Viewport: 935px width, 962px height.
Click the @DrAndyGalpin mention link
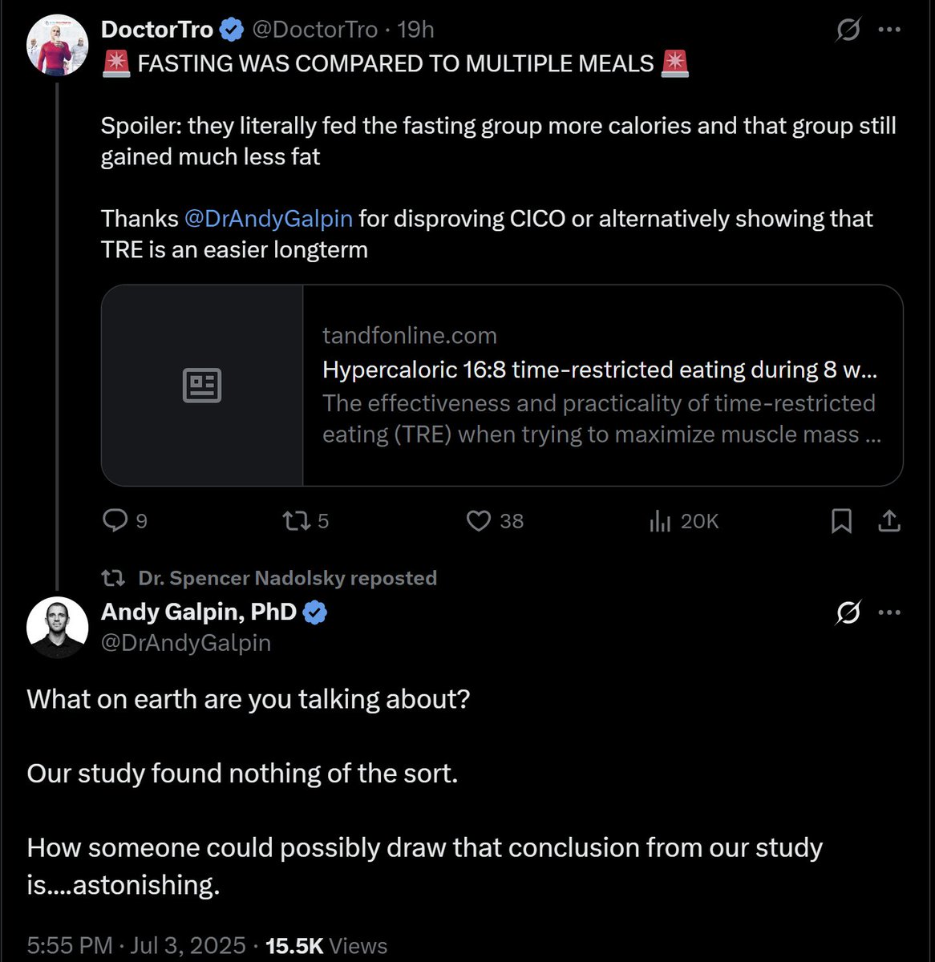coord(269,218)
